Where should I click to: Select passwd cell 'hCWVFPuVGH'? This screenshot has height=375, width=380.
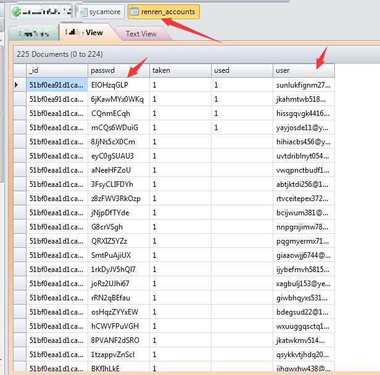coord(118,326)
